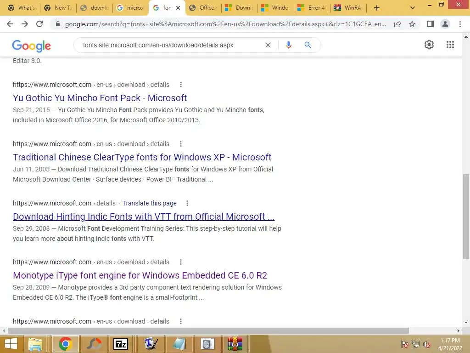The height and width of the screenshot is (353, 470).
Task: Open the network icon in the tray
Action: 416,344
